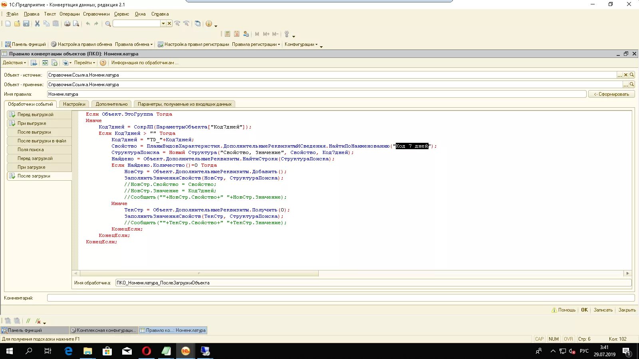Open the Сервис menu

pyautogui.click(x=121, y=14)
